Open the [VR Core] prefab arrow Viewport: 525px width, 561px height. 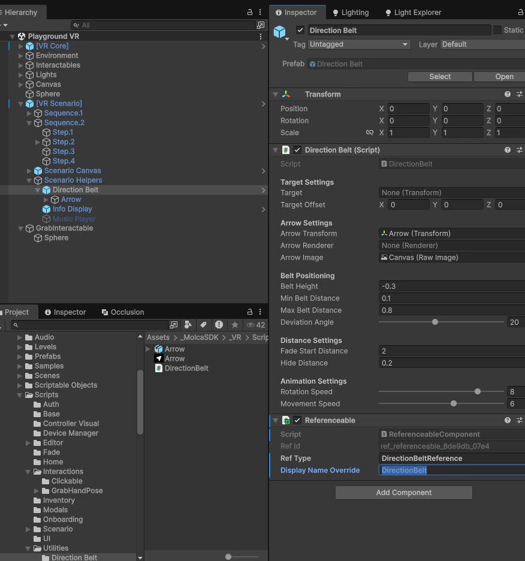click(x=263, y=46)
